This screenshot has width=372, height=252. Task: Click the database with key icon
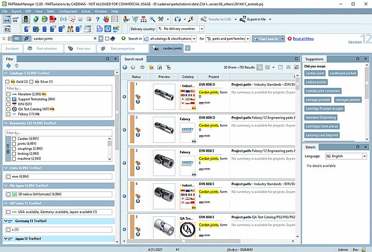[x=27, y=29]
